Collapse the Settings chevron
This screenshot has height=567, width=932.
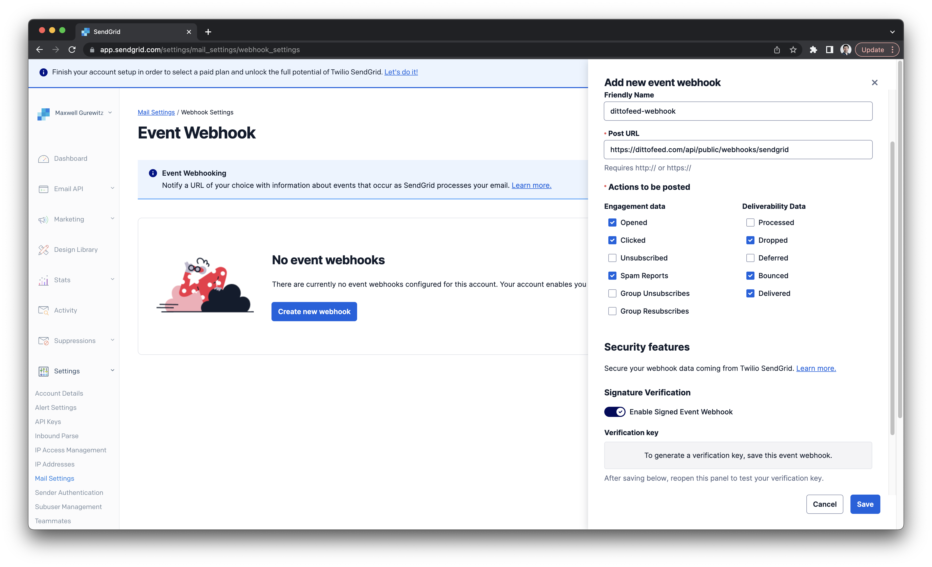click(x=112, y=370)
